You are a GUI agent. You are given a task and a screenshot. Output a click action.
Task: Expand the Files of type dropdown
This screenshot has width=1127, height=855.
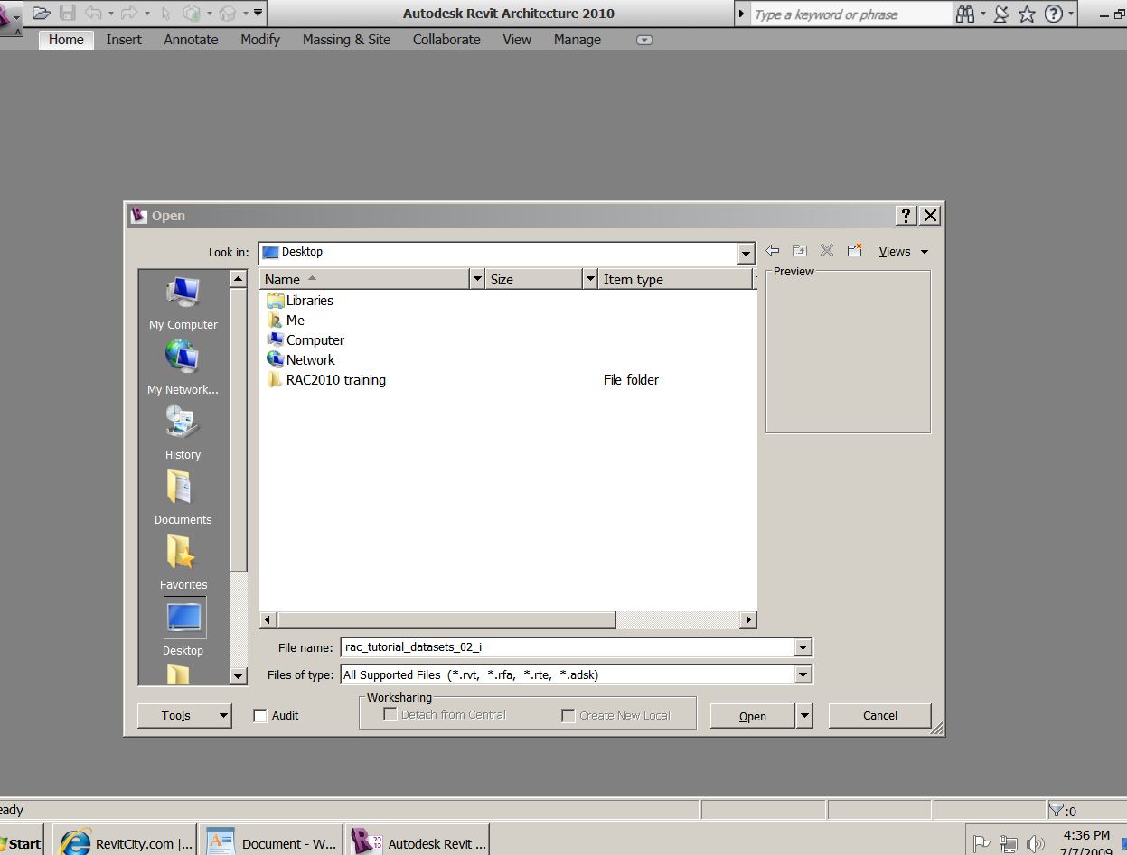click(x=803, y=674)
